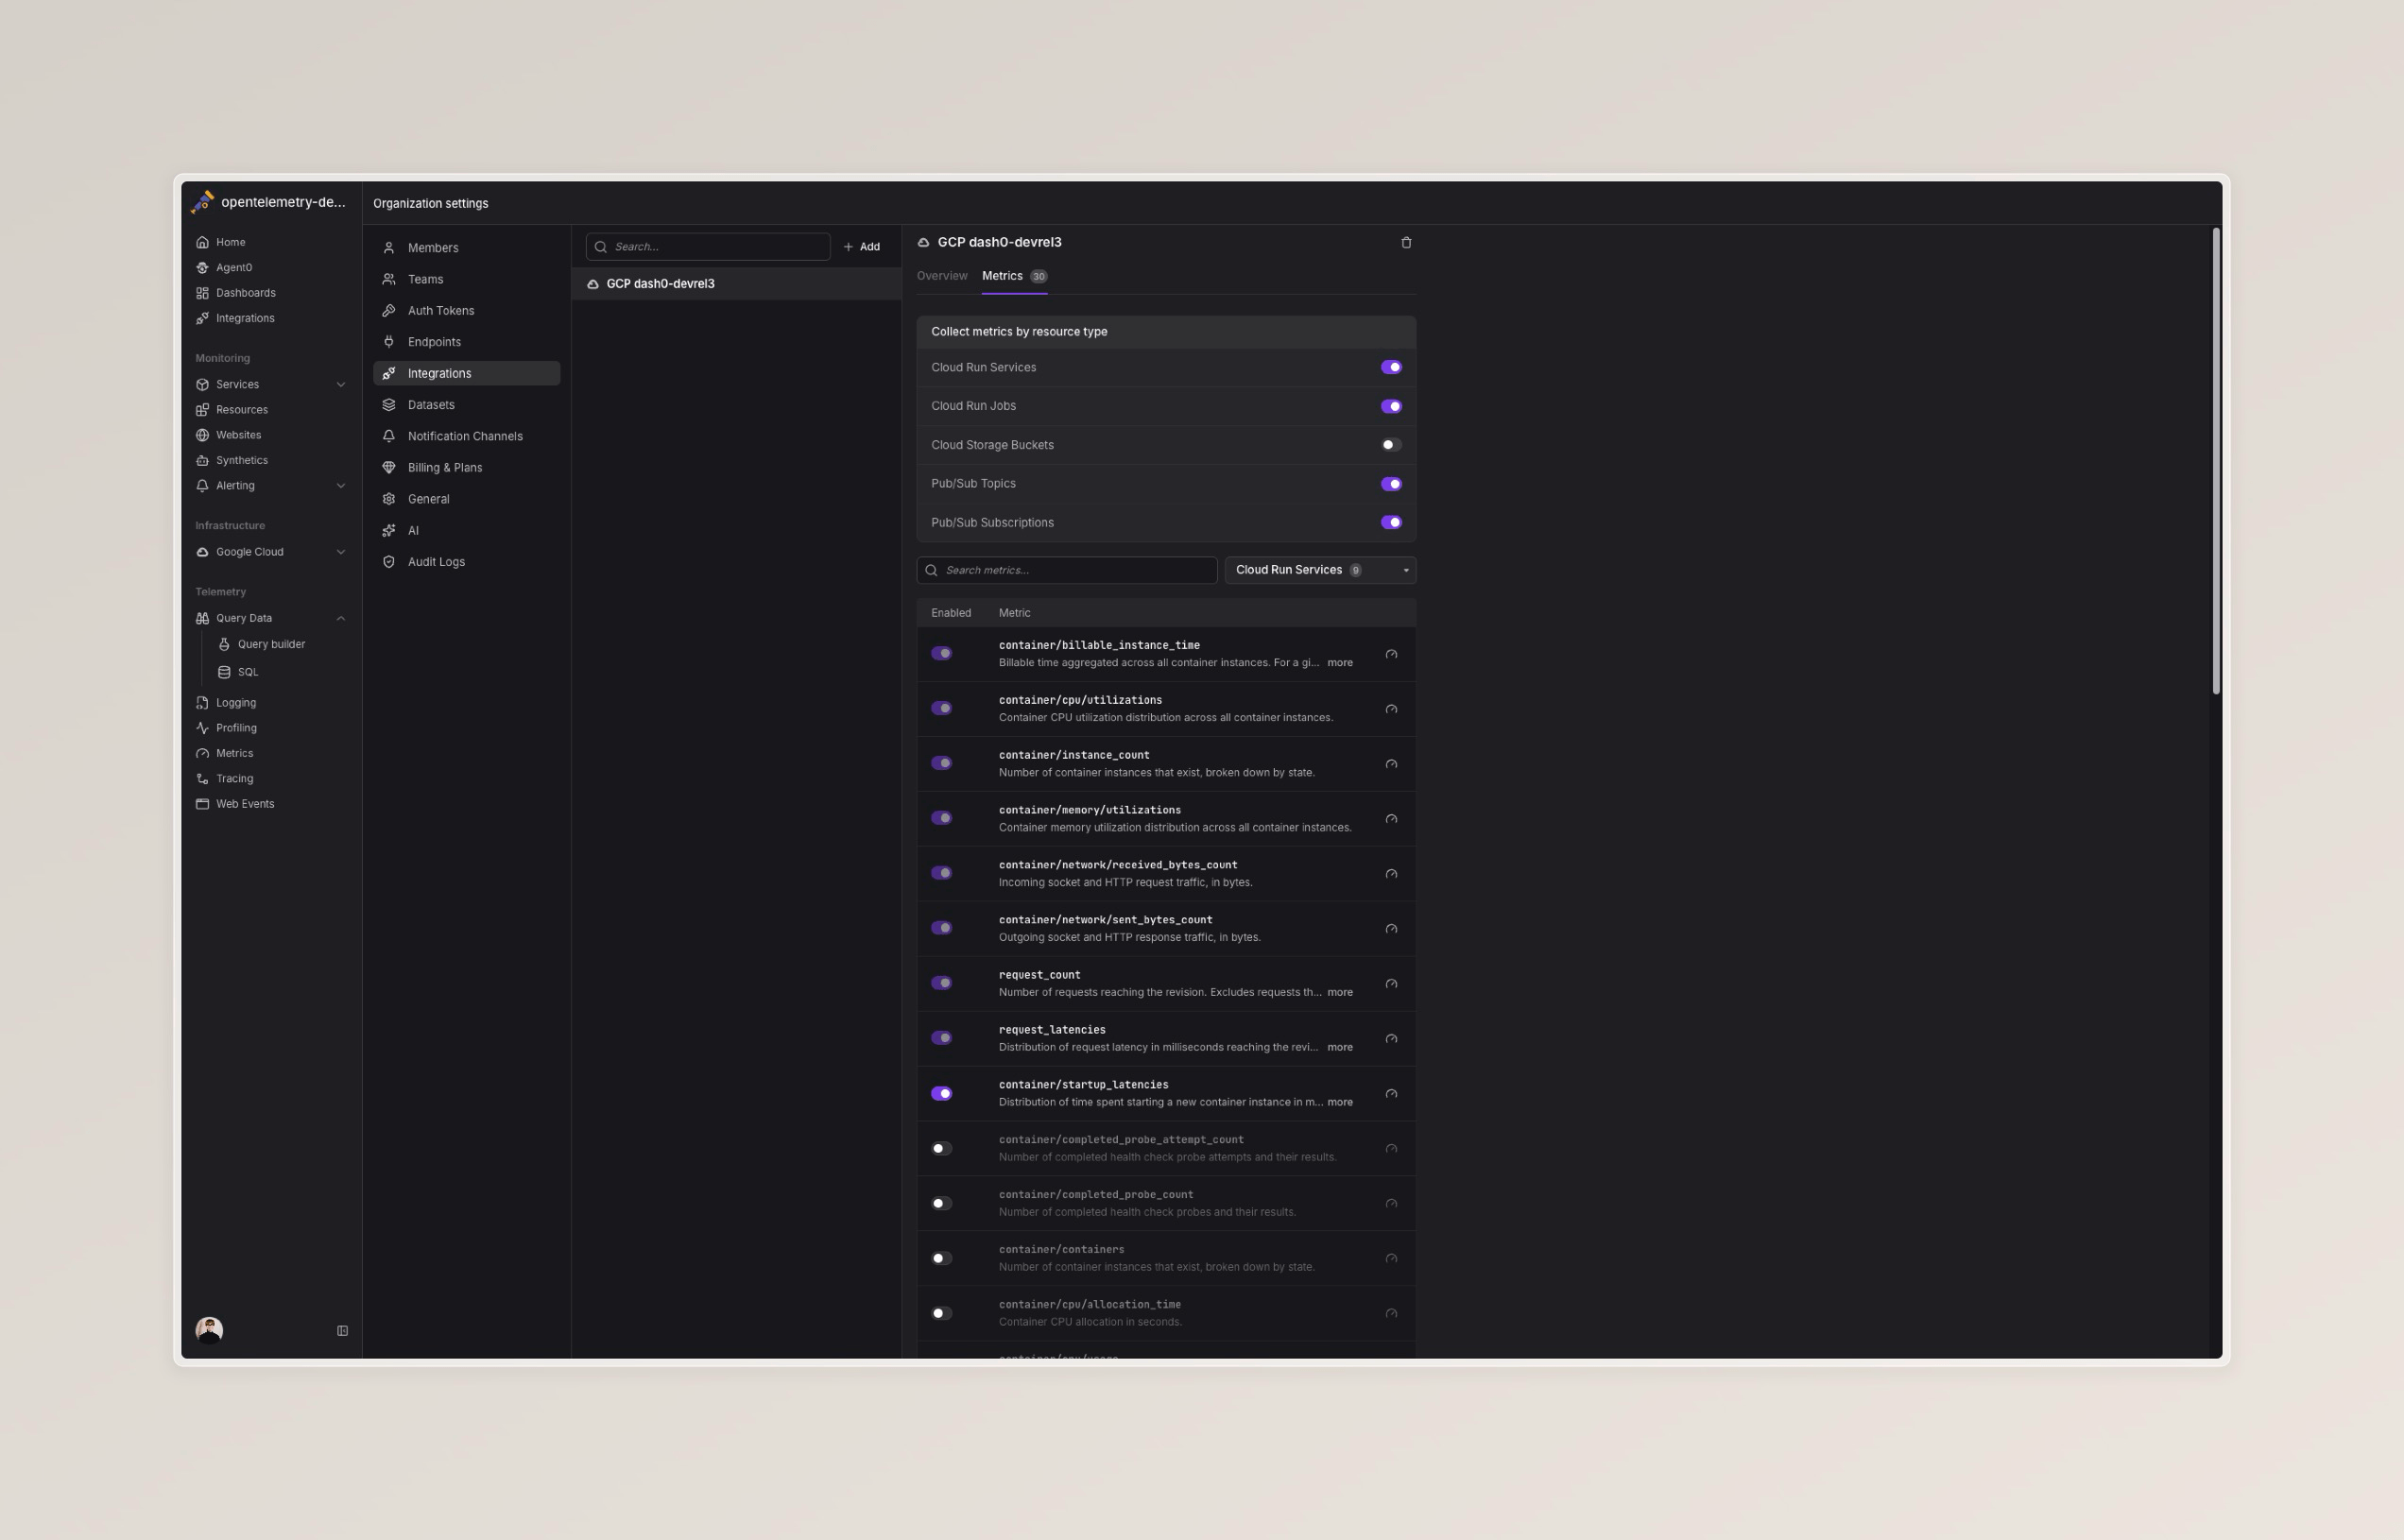The width and height of the screenshot is (2404, 1540).
Task: Toggle Pub/Sub Subscriptions metrics collection
Action: pos(1391,522)
